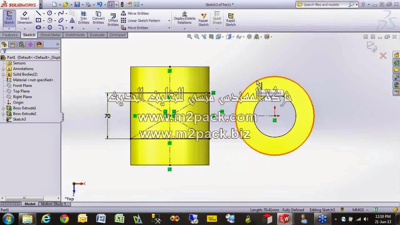Open the MMGS units dropdown
Viewport: 400px width, 225px height.
coord(360,210)
